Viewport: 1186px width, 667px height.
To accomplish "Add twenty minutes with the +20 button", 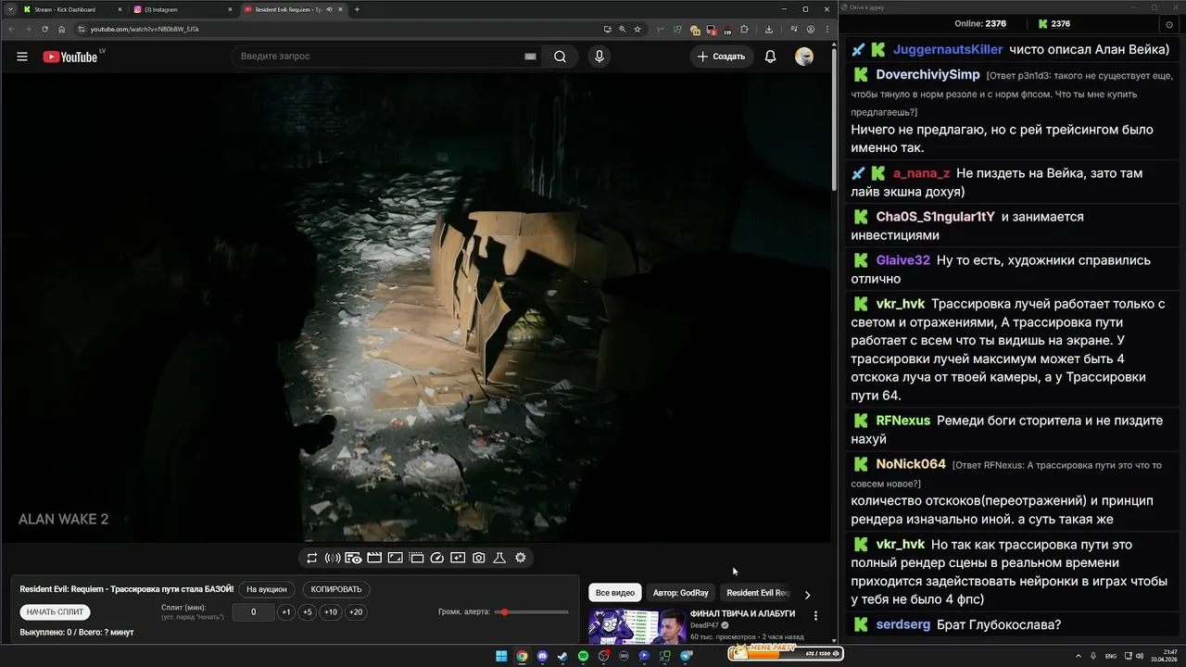I will [x=356, y=612].
